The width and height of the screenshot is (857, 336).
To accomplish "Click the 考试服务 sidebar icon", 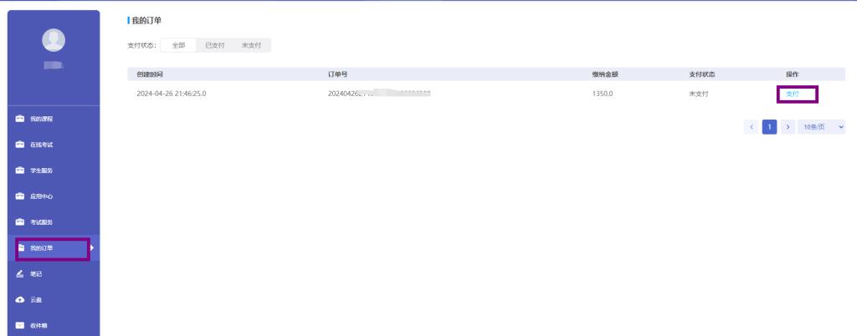I will point(21,222).
